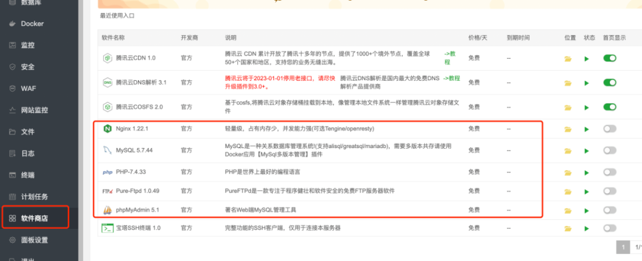642x261 pixels.
Task: Click the status play icon for MySQL
Action: click(x=587, y=151)
